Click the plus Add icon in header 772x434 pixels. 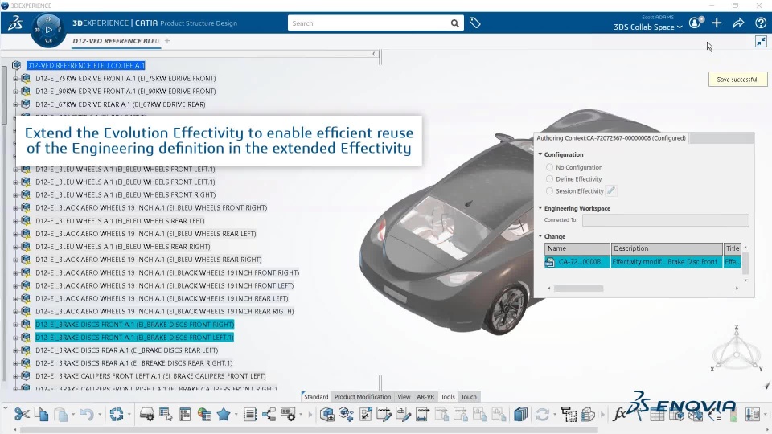pos(717,23)
